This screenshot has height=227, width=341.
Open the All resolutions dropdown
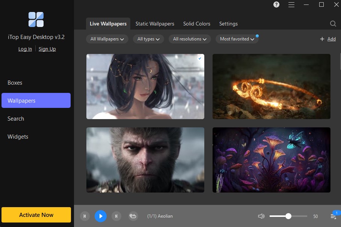(x=190, y=39)
